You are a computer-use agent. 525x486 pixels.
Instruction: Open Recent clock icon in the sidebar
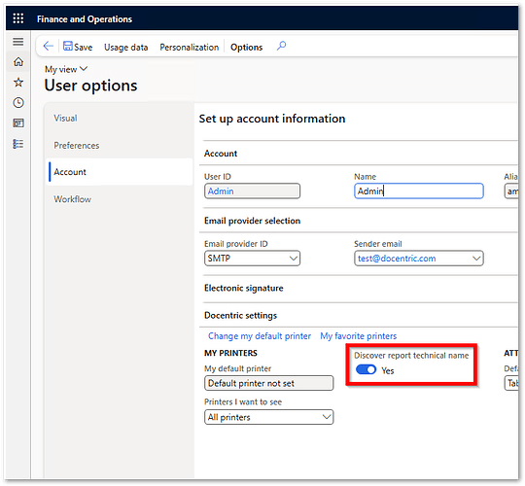18,102
